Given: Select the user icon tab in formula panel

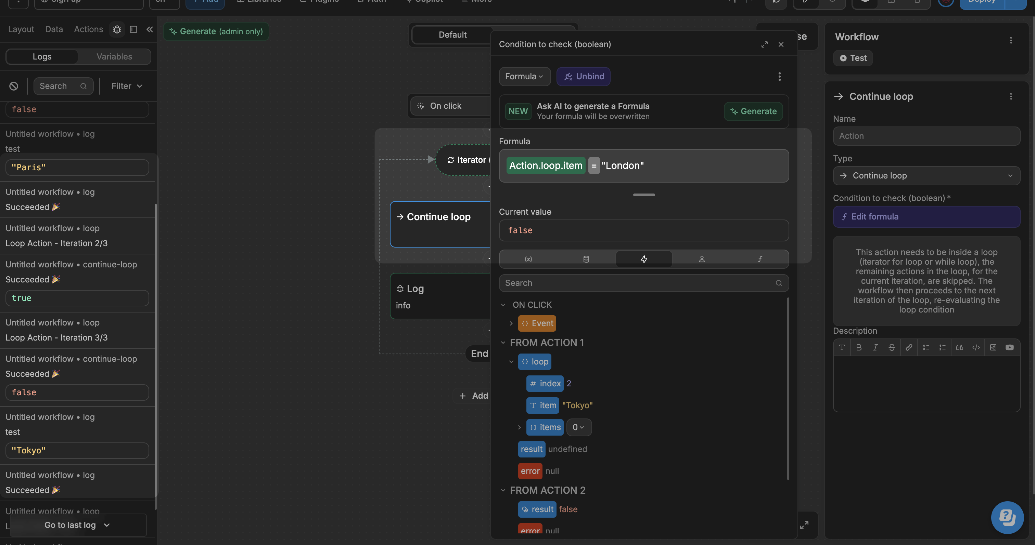Looking at the screenshot, I should (702, 259).
